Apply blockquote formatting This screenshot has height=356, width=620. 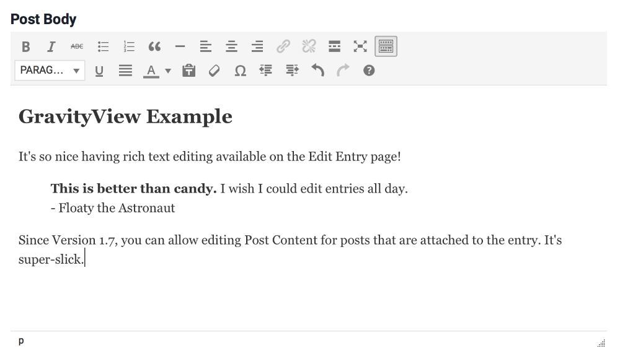click(x=154, y=46)
